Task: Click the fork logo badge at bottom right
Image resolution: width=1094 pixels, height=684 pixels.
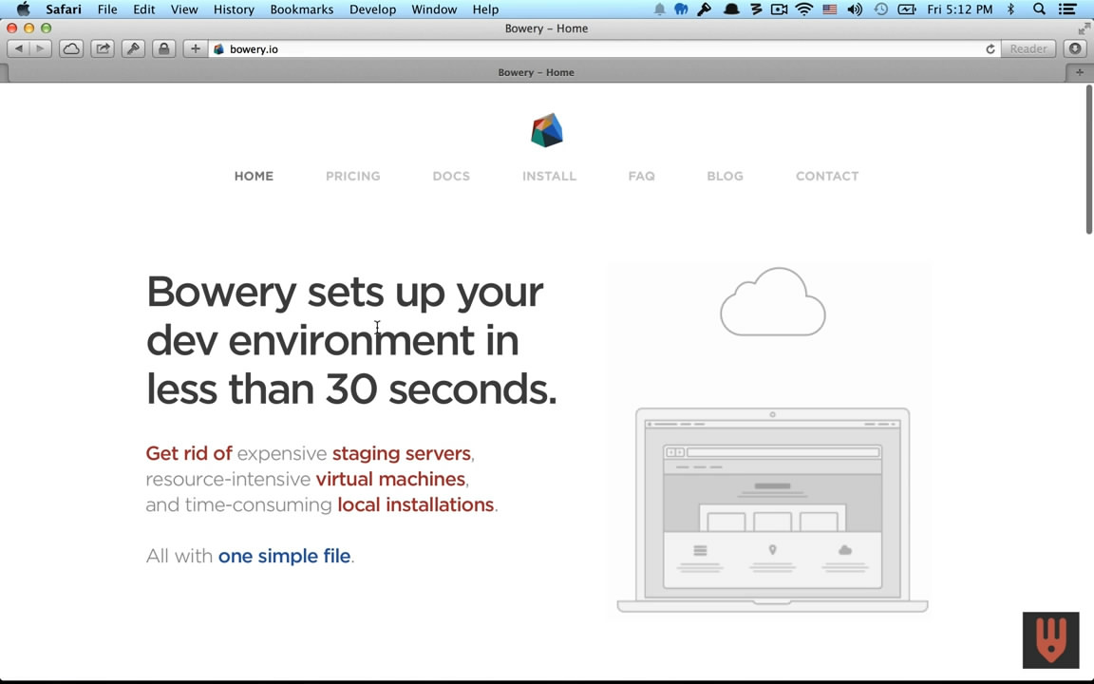Action: click(x=1050, y=640)
